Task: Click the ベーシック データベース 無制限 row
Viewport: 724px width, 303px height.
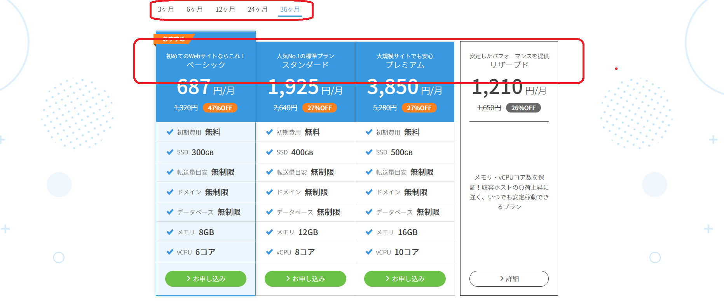Action: [206, 212]
